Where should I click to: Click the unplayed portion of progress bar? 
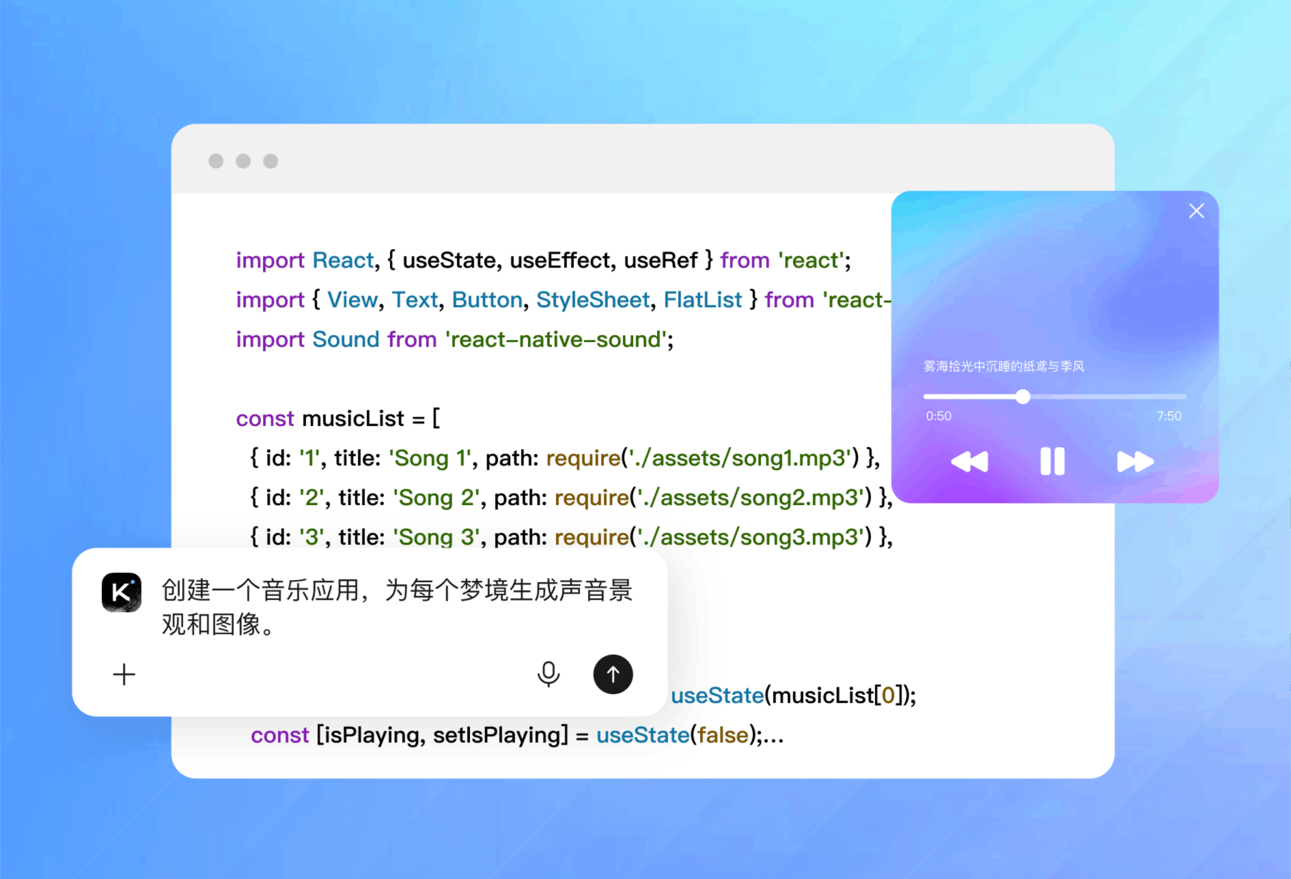(x=1107, y=397)
